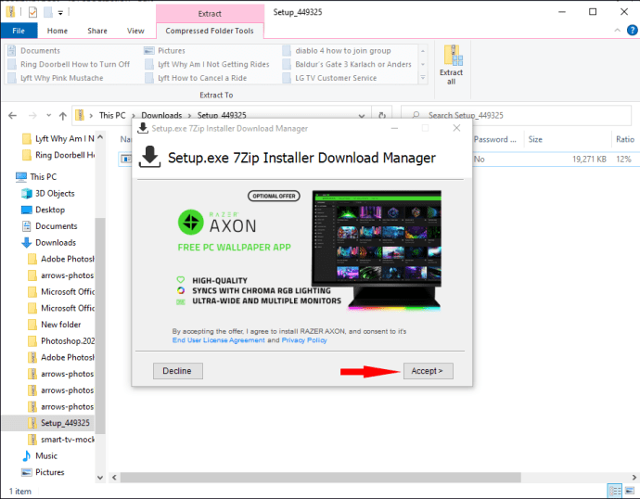This screenshot has height=499, width=640.
Task: Extract to Documents folder destination
Action: 40,51
